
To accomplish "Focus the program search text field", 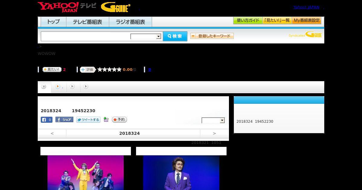I will (86, 36).
